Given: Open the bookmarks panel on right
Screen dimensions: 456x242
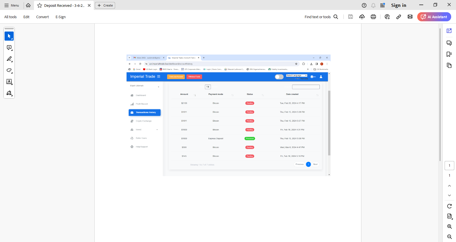Looking at the screenshot, I should pyautogui.click(x=449, y=54).
